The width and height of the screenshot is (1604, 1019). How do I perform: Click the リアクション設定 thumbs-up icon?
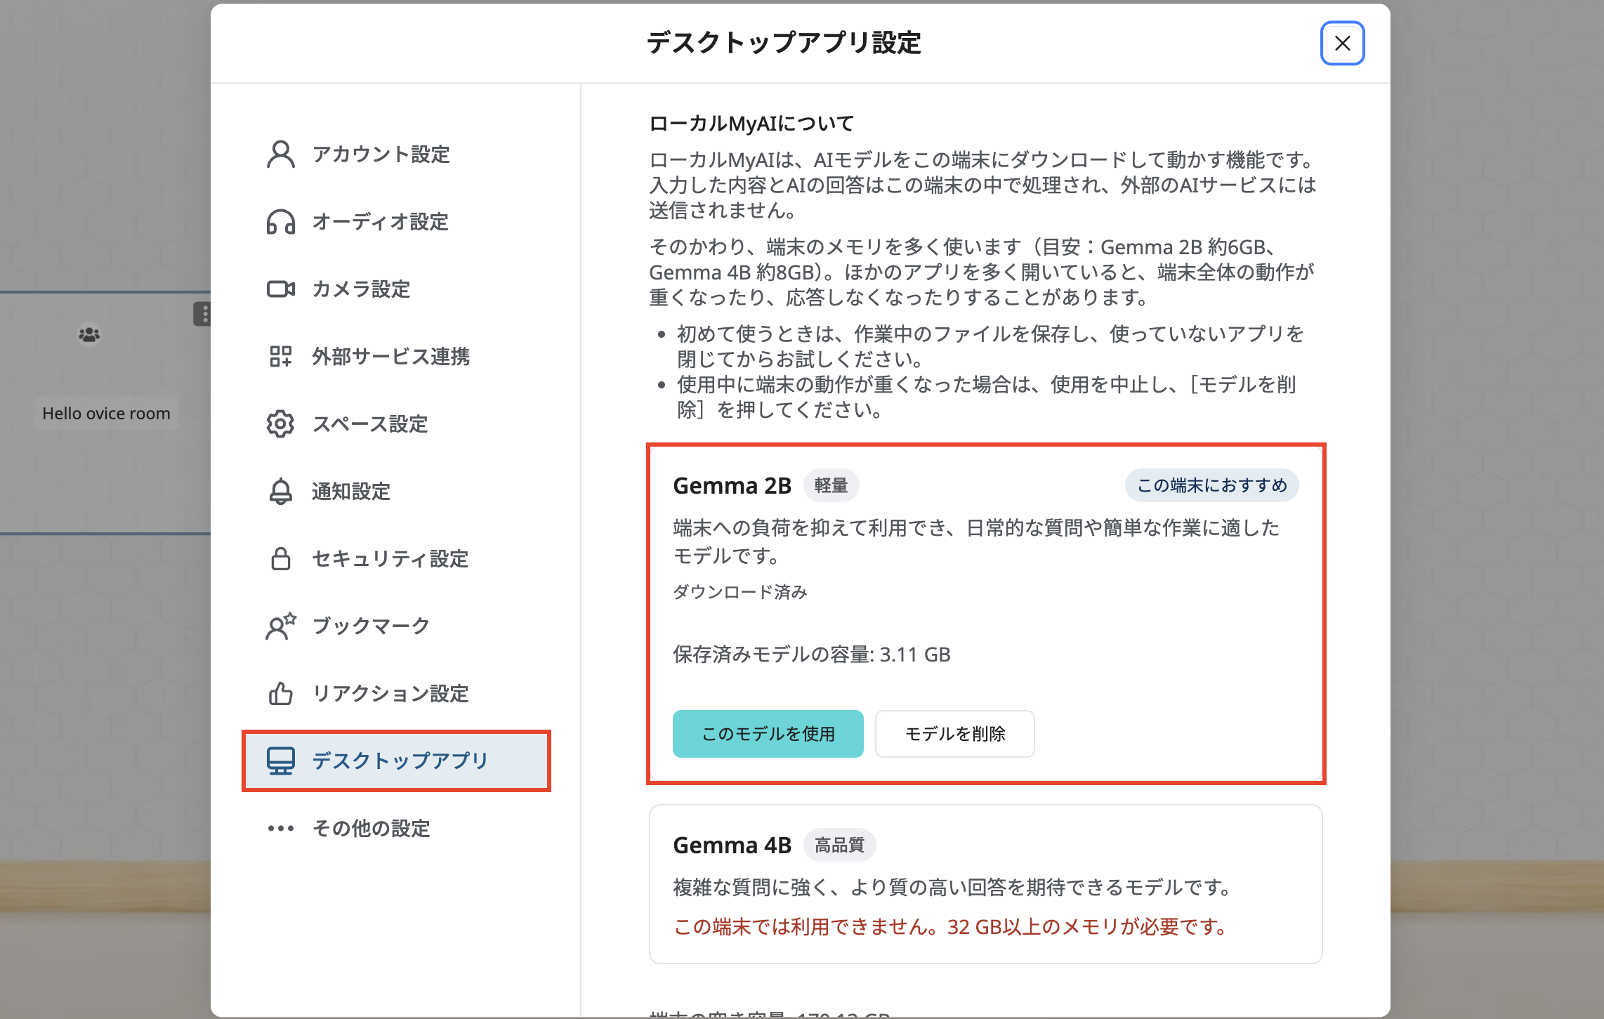(x=281, y=693)
